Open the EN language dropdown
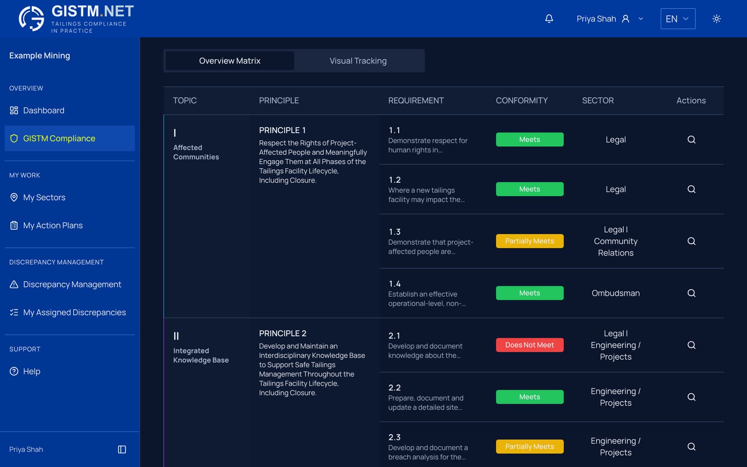Viewport: 747px width, 467px height. click(678, 19)
